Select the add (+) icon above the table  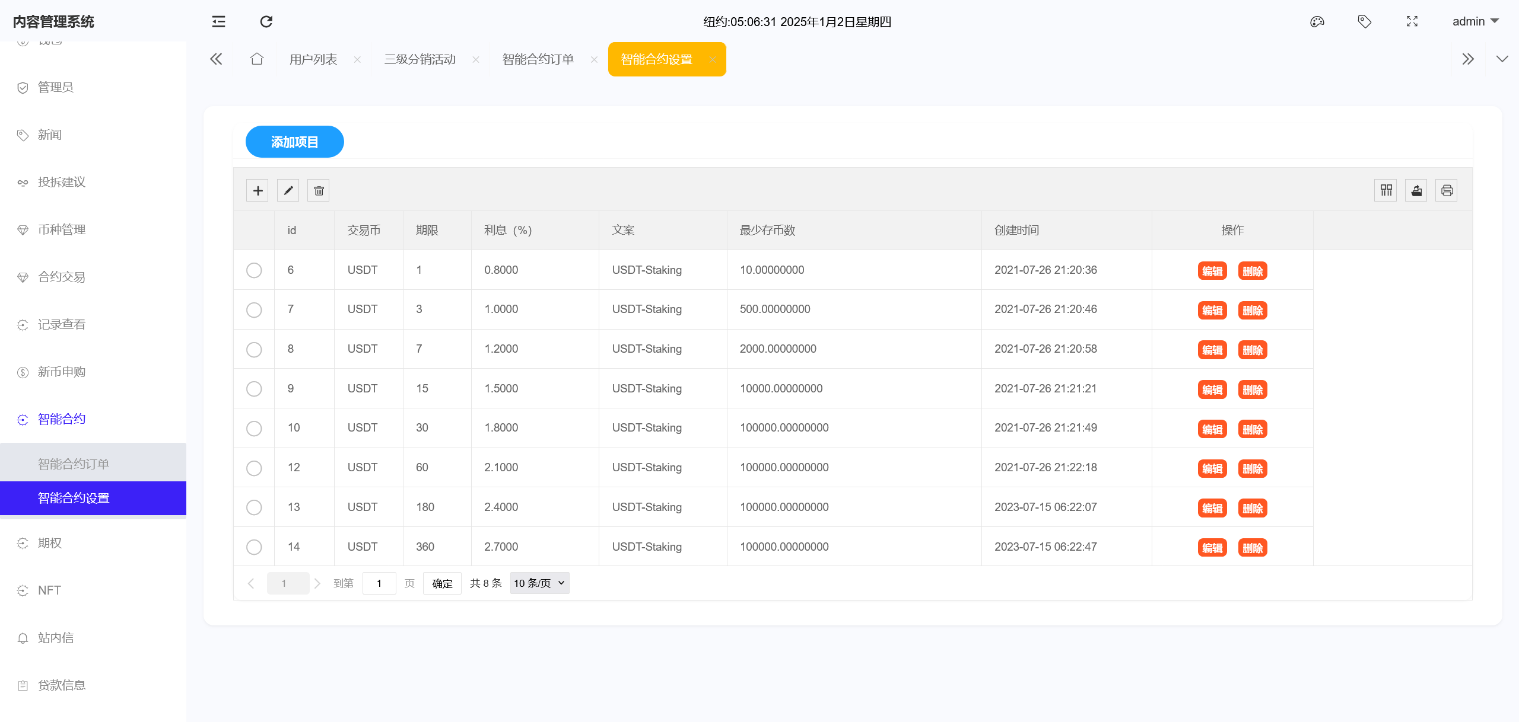tap(258, 190)
